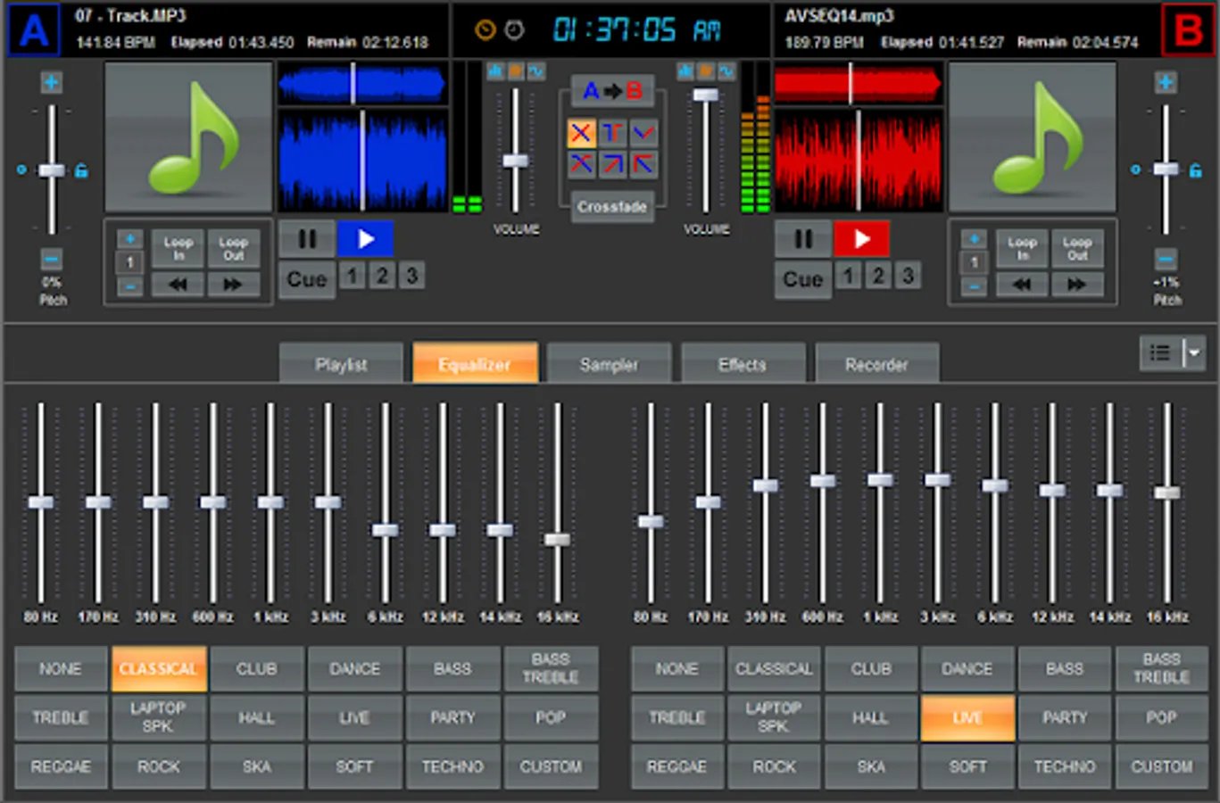The width and height of the screenshot is (1220, 803).
Task: Enable the LIVE equalizer preset on deck B
Action: (967, 717)
